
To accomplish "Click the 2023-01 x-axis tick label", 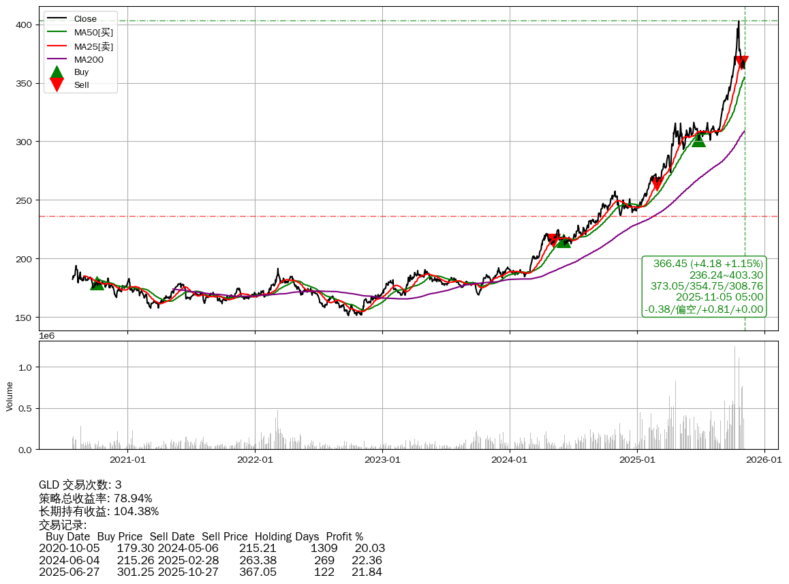I will click(382, 460).
